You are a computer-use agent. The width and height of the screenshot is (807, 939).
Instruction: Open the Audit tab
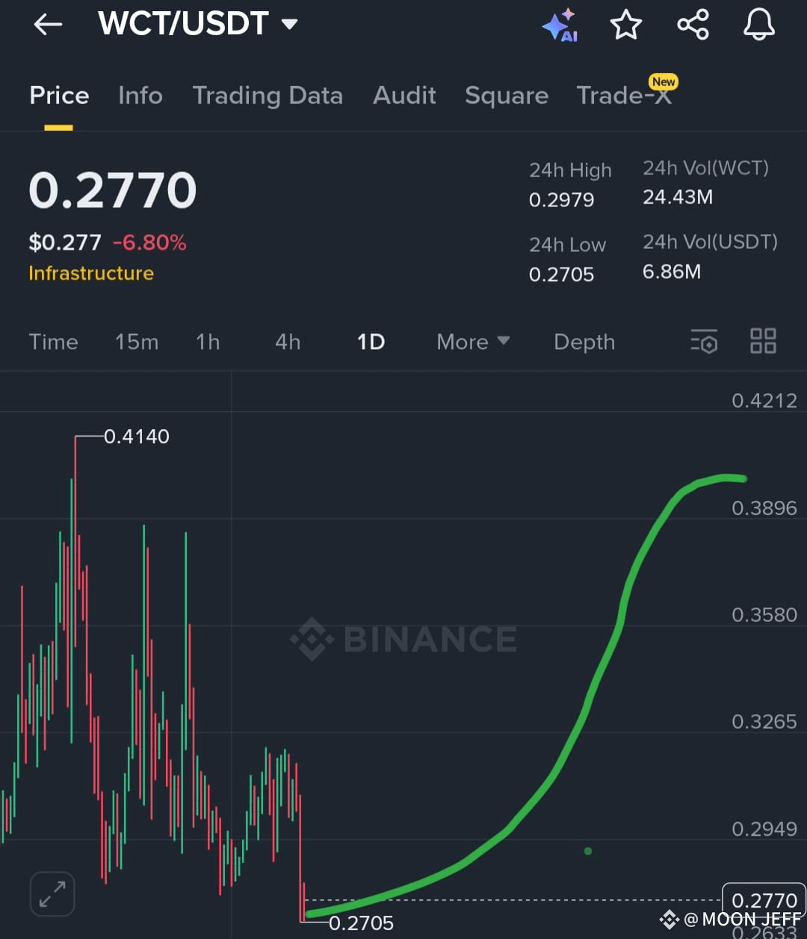[x=404, y=96]
